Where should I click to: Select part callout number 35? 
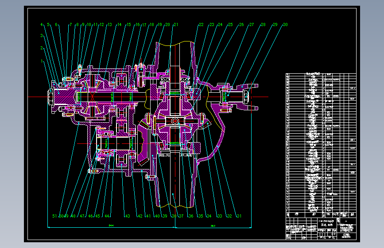(201, 216)
